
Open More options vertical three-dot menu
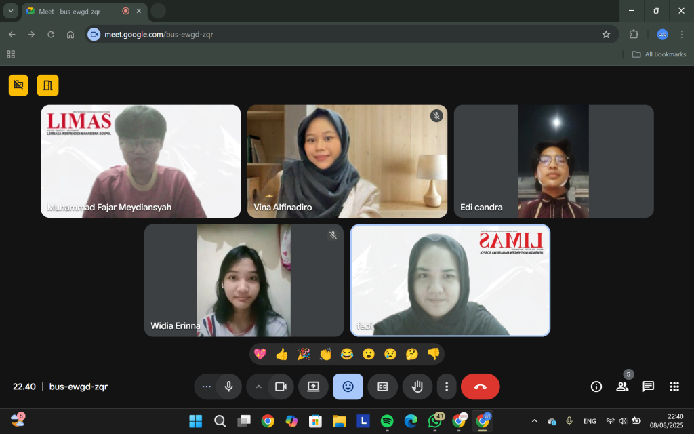[x=447, y=387]
